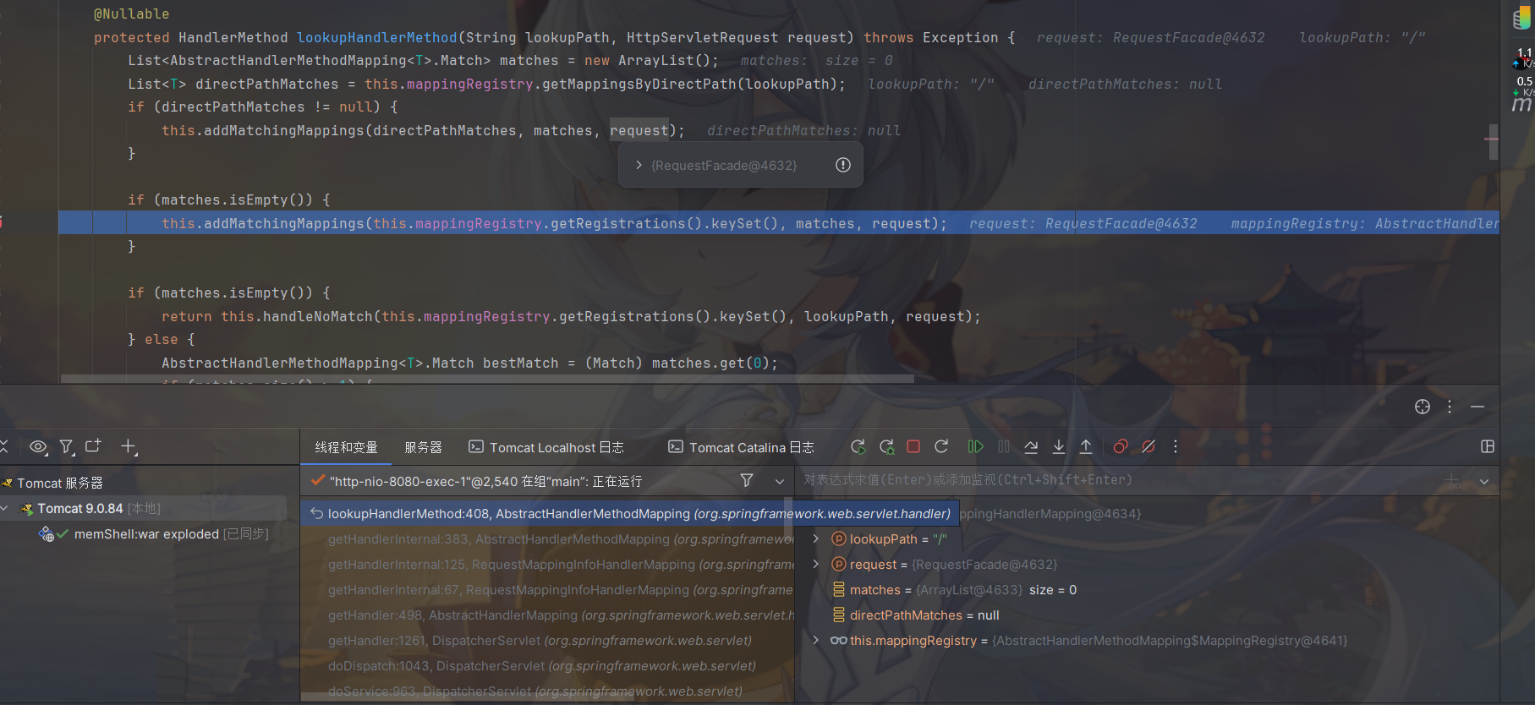Open View Breakpoints with the red circles icon
The height and width of the screenshot is (705, 1535).
(1121, 446)
